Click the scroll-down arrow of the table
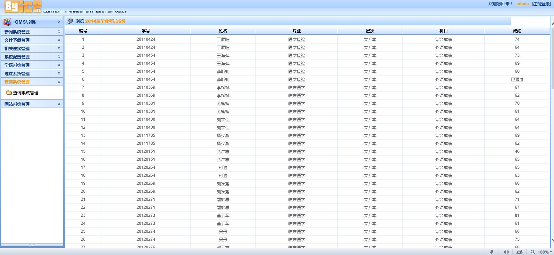Viewport: 554px width, 255px height. [x=552, y=240]
